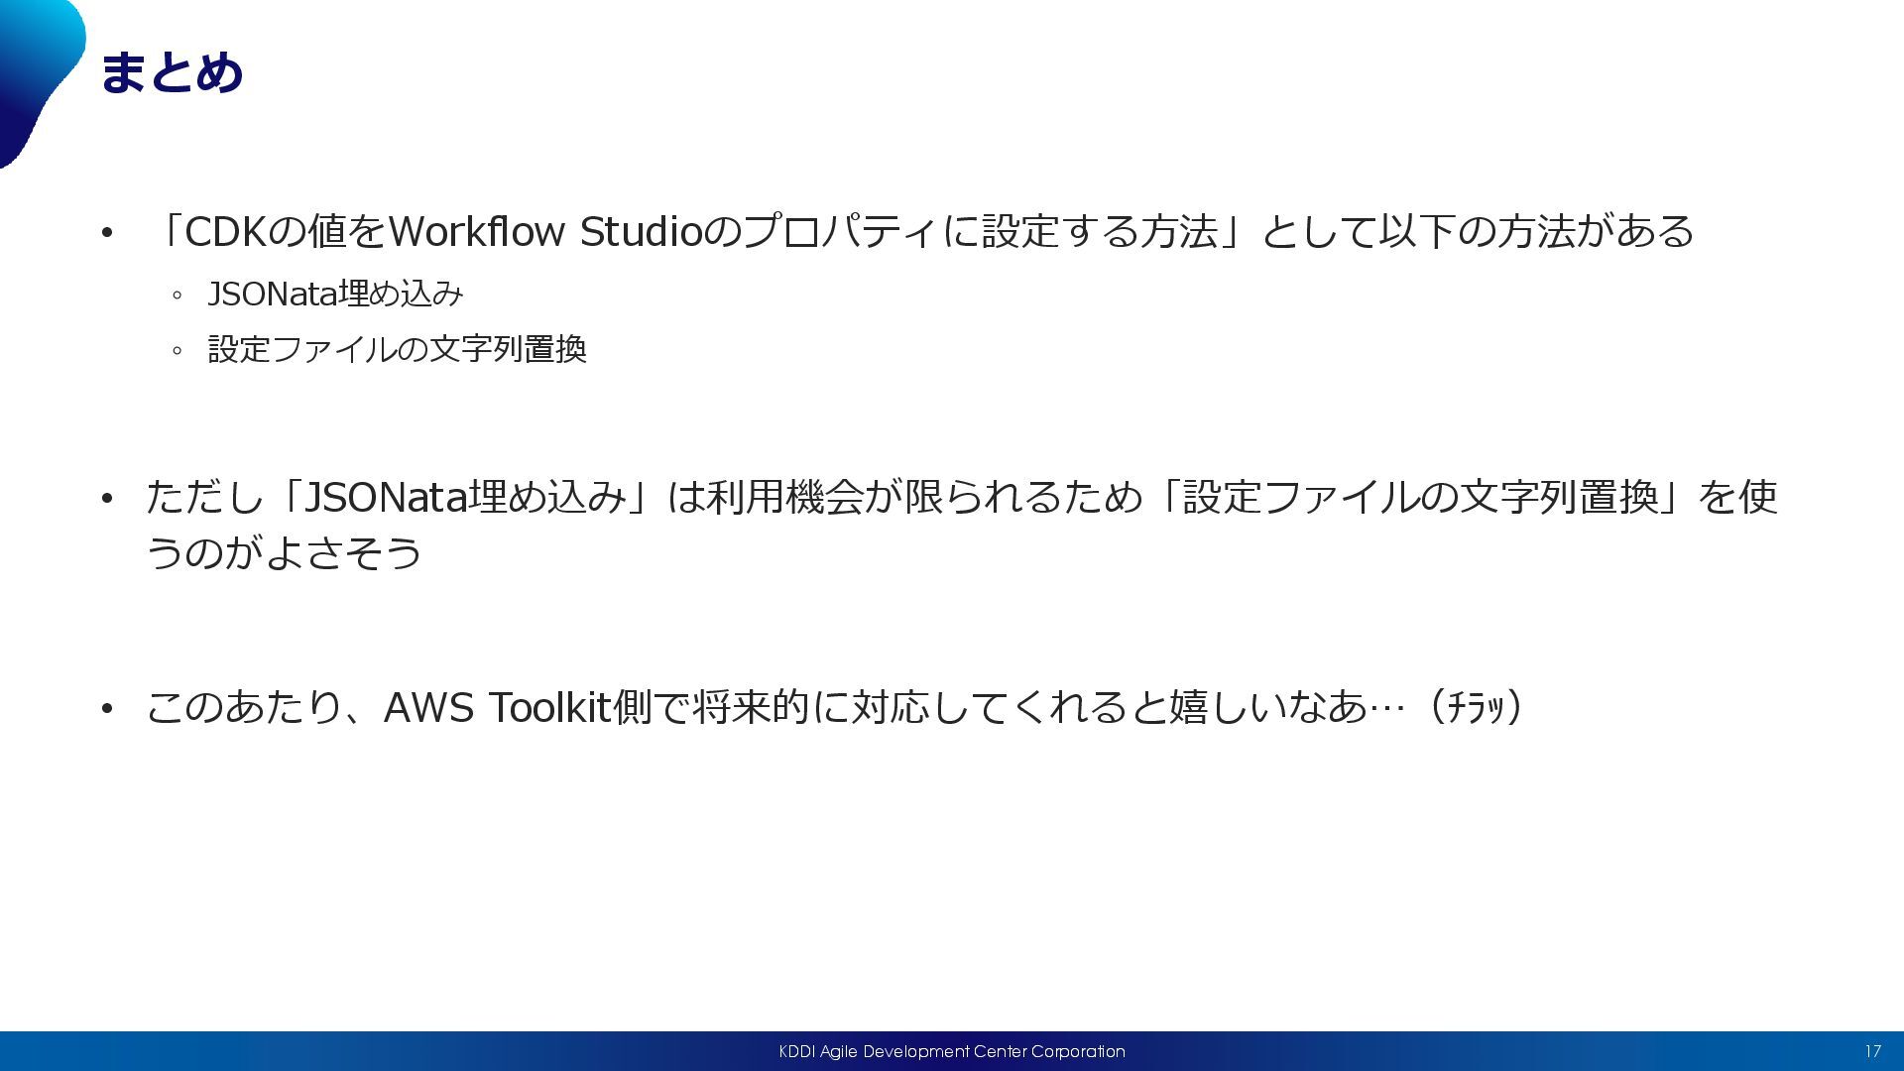Click the 設定ファイルの文字列置換 sub-bullet

click(397, 349)
